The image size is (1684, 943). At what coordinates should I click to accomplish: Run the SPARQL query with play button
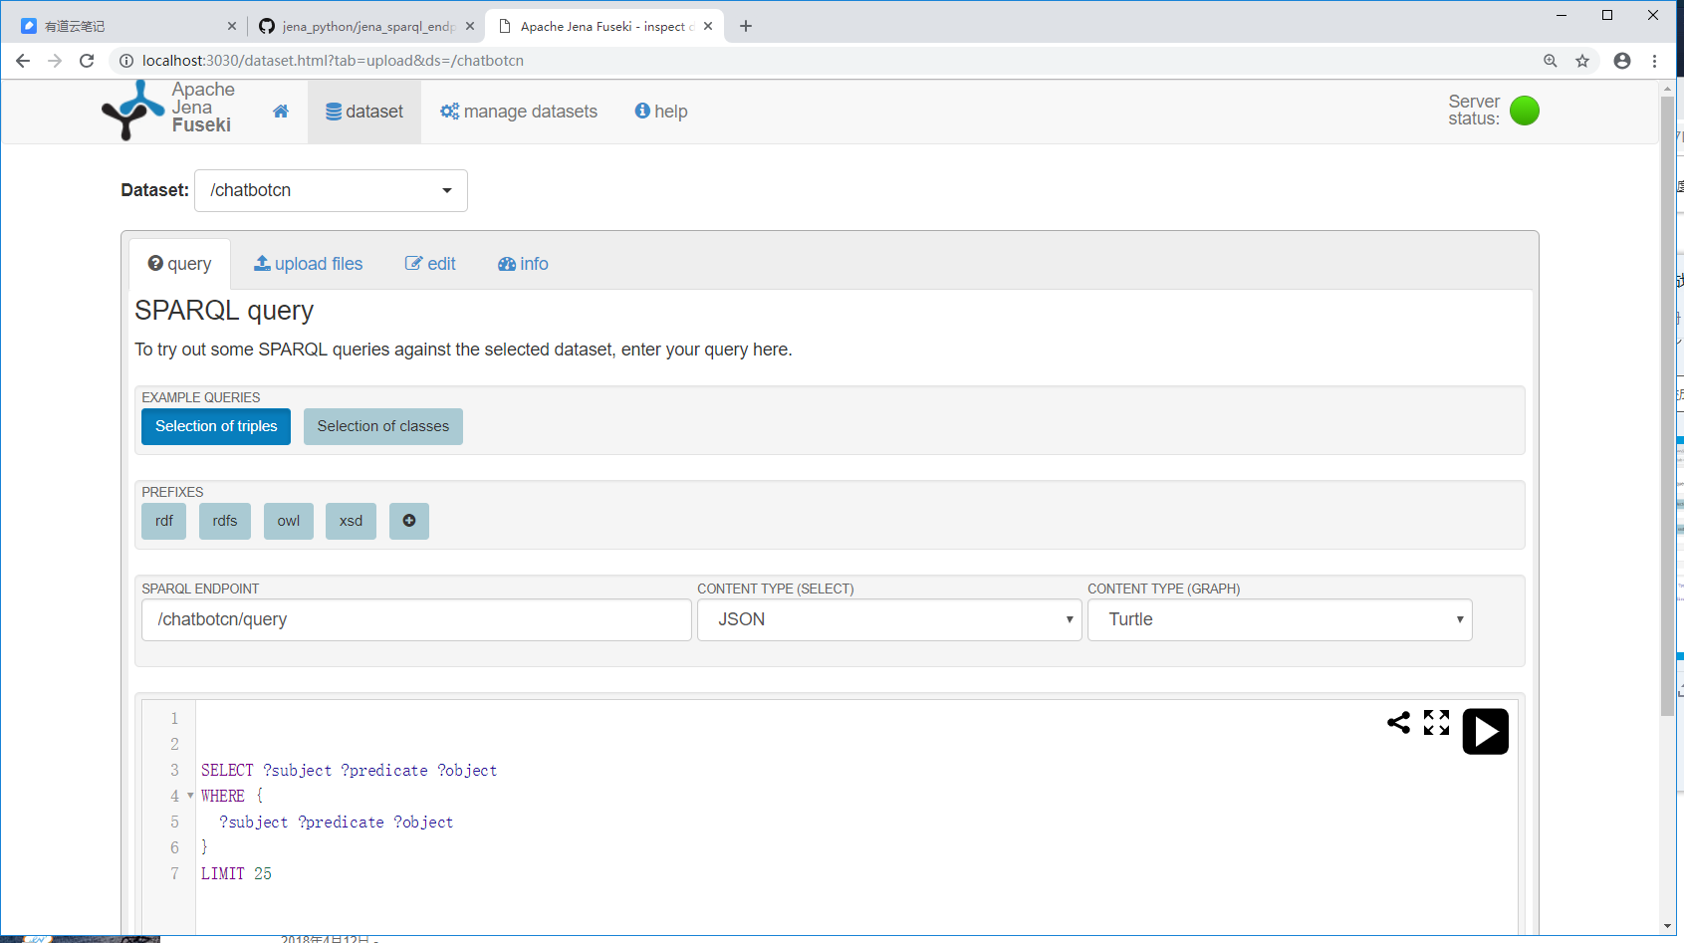click(1485, 731)
